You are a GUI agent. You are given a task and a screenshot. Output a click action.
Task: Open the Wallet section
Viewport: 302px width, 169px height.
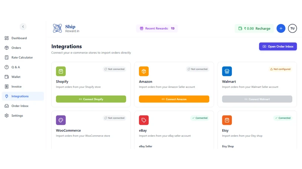click(23, 77)
